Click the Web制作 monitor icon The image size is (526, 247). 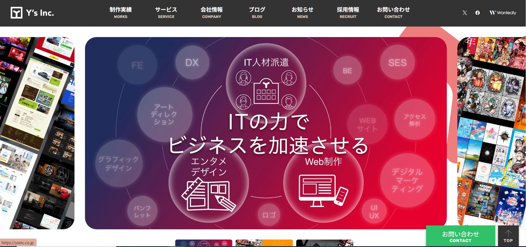(323, 190)
